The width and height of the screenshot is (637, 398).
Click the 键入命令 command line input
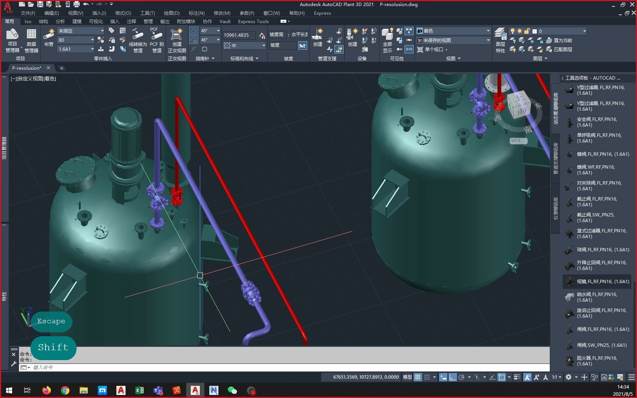pos(284,367)
